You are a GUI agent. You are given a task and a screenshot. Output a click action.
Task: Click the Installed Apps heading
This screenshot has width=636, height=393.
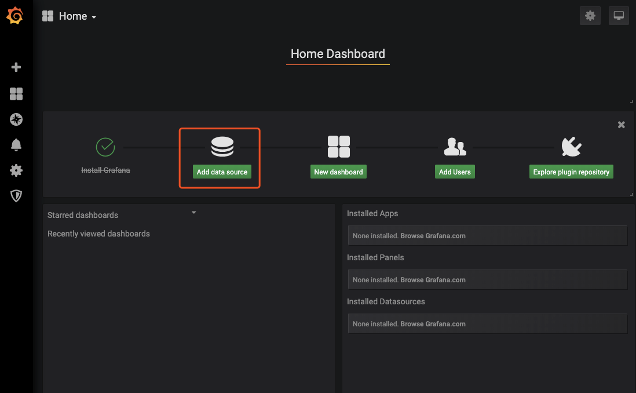(x=372, y=213)
